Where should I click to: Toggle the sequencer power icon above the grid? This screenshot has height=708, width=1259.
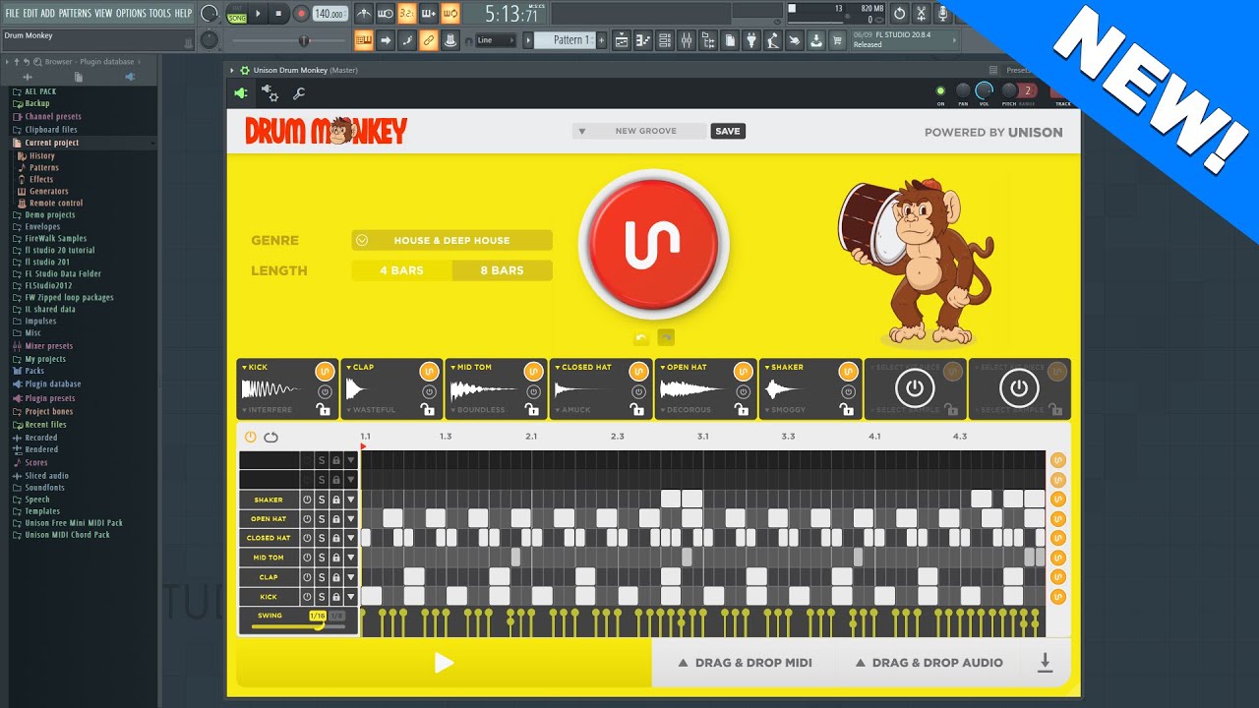coord(250,437)
